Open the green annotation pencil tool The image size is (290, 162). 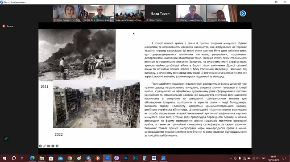click(x=6, y=138)
